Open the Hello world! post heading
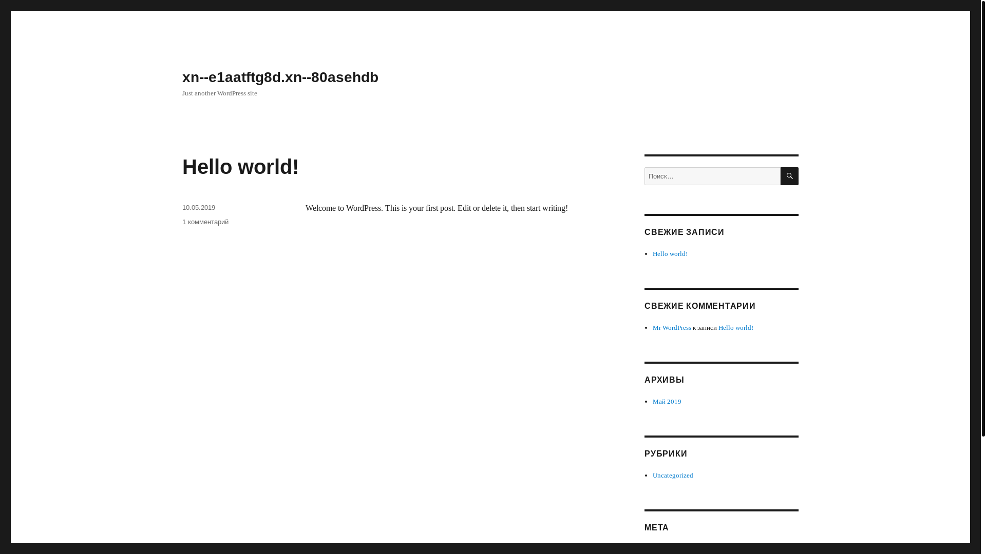This screenshot has height=554, width=986. (x=240, y=167)
